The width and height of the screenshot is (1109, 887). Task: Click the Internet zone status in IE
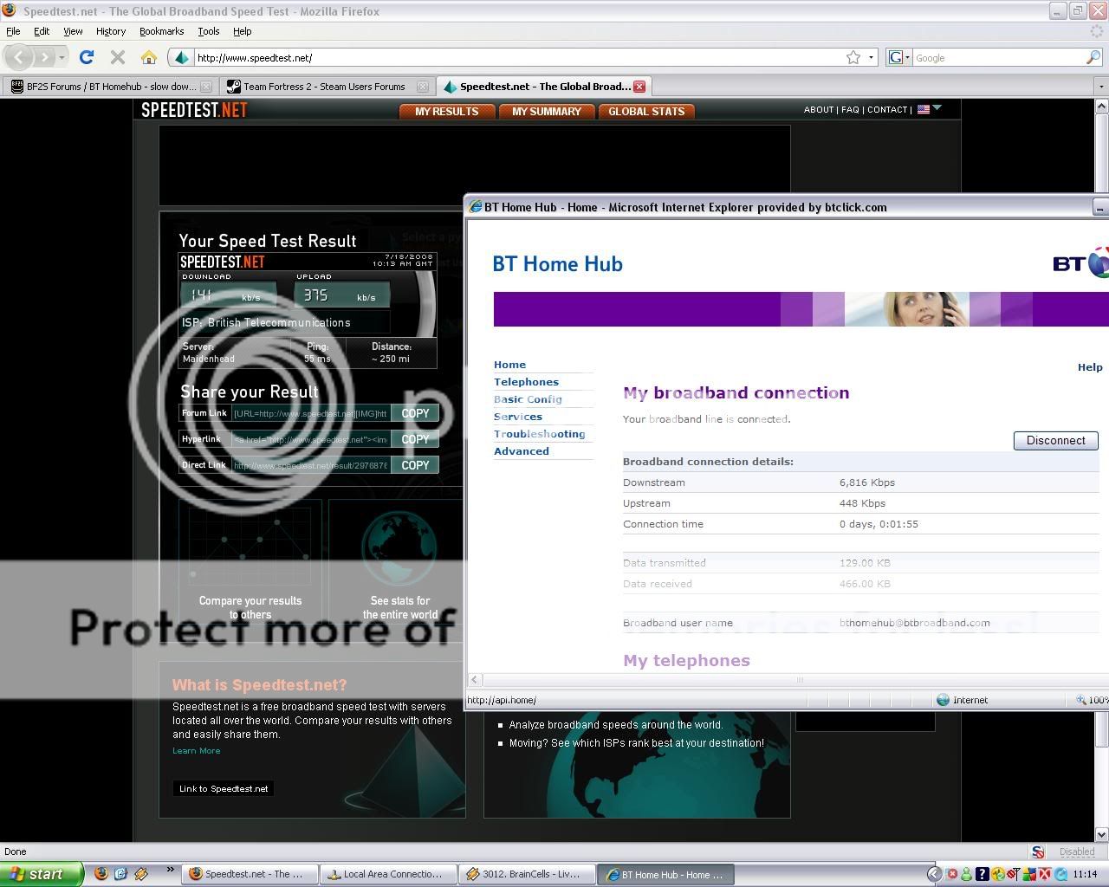962,700
